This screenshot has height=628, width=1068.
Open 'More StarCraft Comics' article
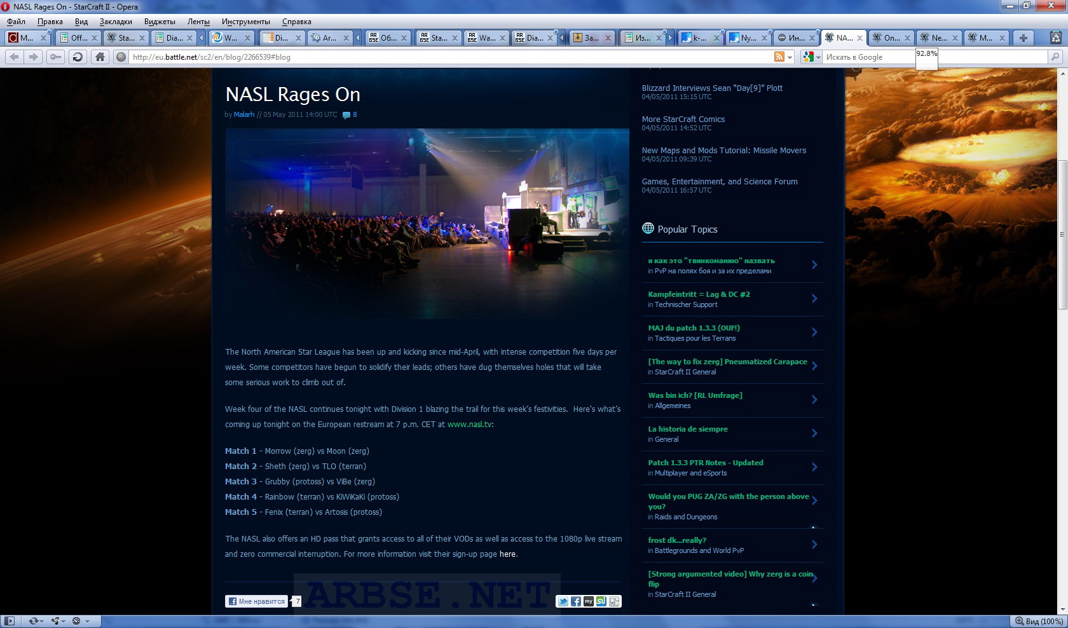[x=683, y=119]
